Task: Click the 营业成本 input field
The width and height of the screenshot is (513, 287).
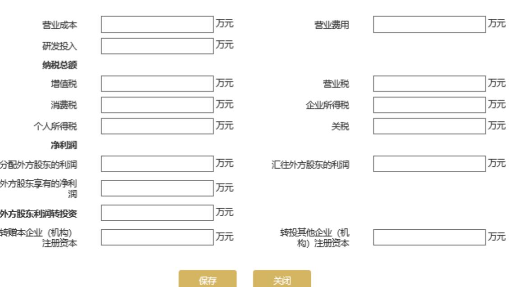Action: click(157, 25)
